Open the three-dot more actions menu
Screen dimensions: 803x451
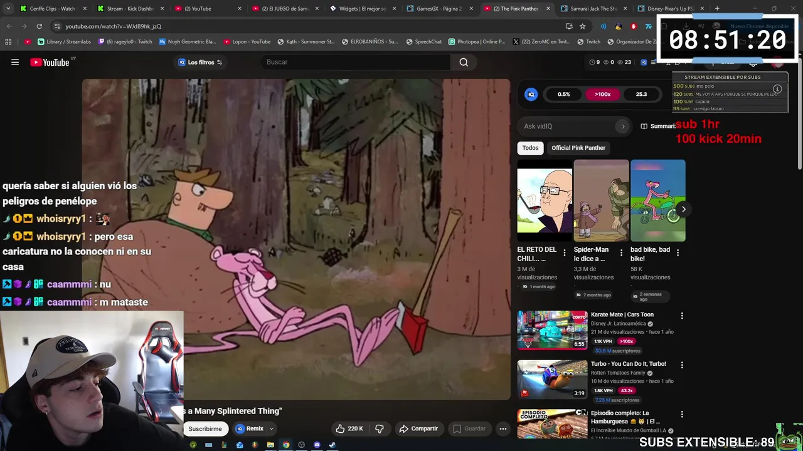click(x=503, y=428)
